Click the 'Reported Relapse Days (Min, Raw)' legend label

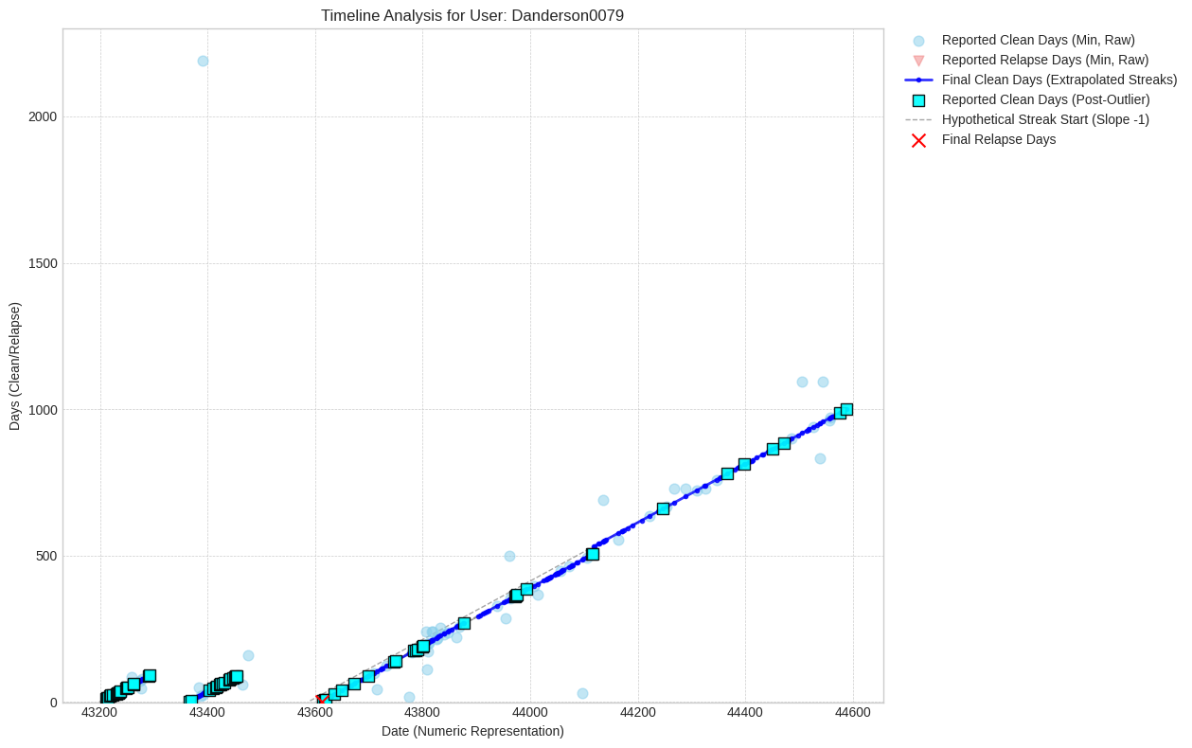[x=1045, y=60]
